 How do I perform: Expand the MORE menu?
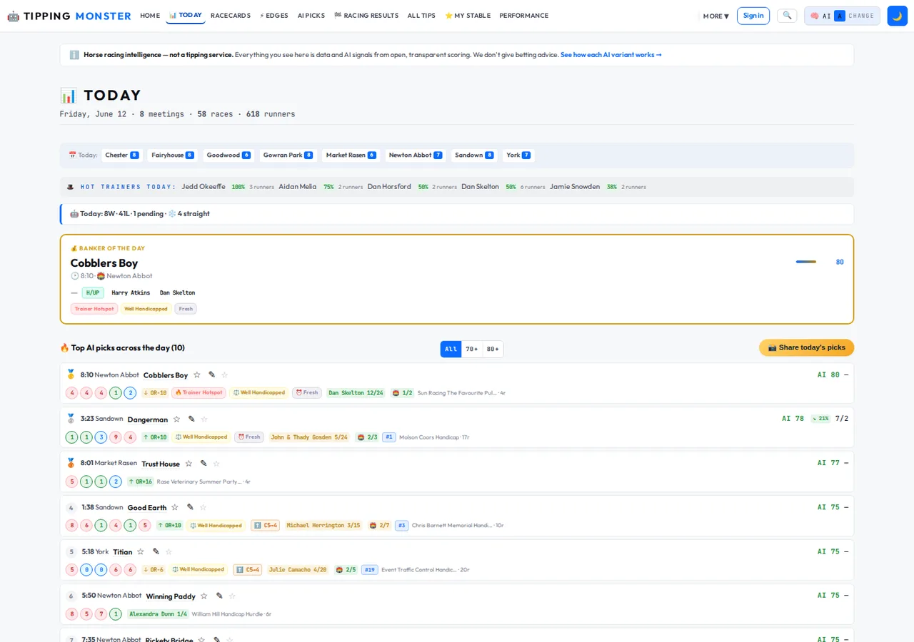[x=715, y=16]
